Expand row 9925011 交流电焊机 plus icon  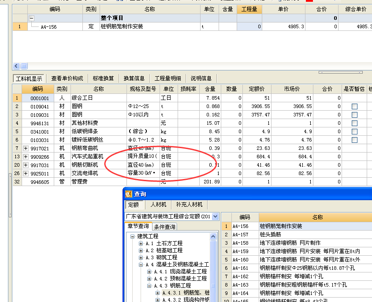click(26, 173)
